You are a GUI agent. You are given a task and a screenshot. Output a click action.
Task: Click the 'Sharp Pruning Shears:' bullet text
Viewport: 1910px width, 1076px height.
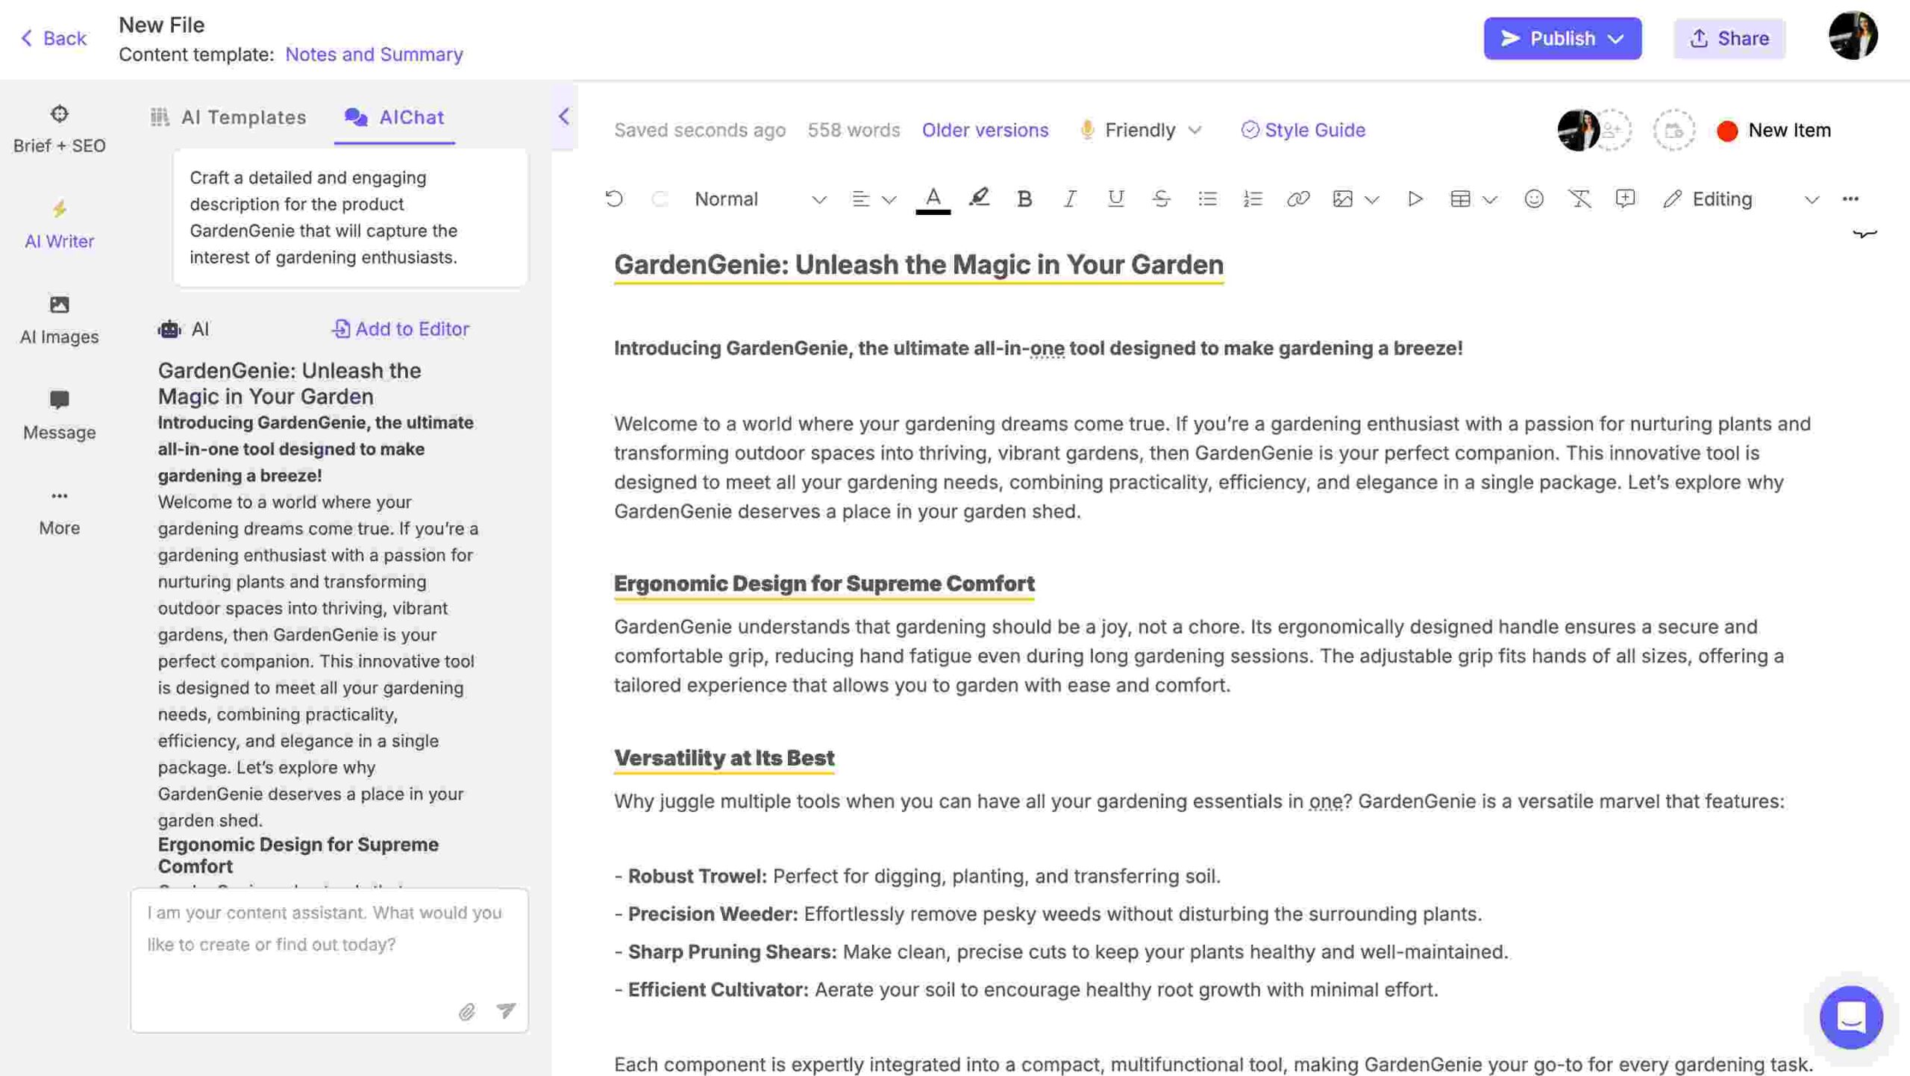click(x=732, y=952)
